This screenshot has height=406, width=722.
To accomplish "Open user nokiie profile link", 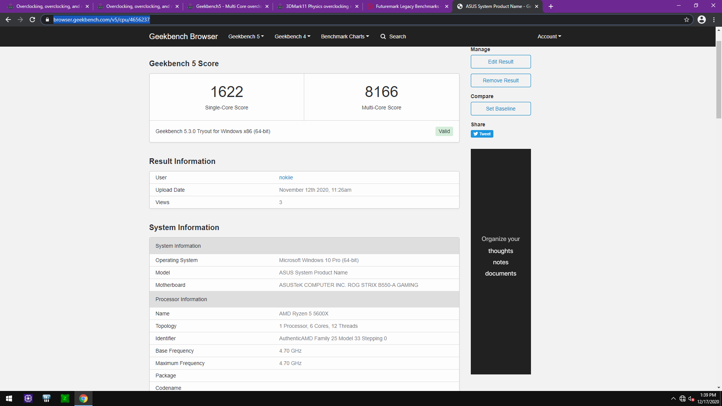I will point(286,177).
